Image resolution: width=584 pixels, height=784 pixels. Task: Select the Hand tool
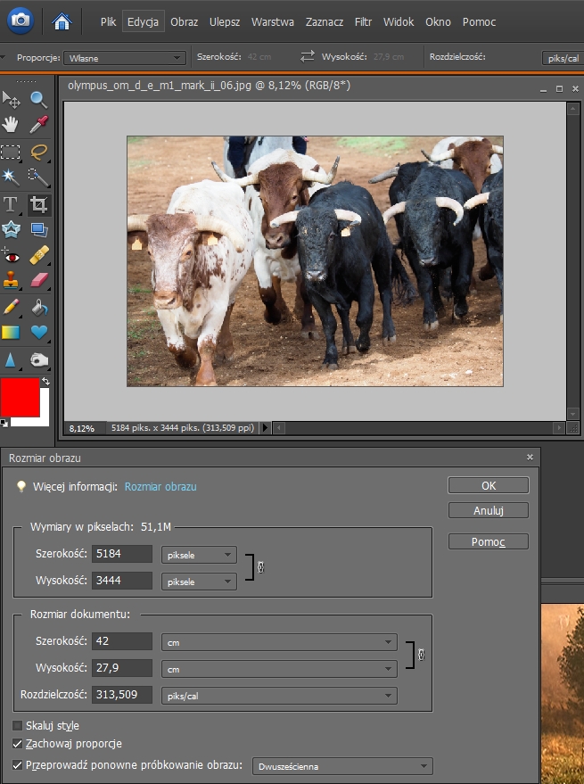tap(12, 125)
